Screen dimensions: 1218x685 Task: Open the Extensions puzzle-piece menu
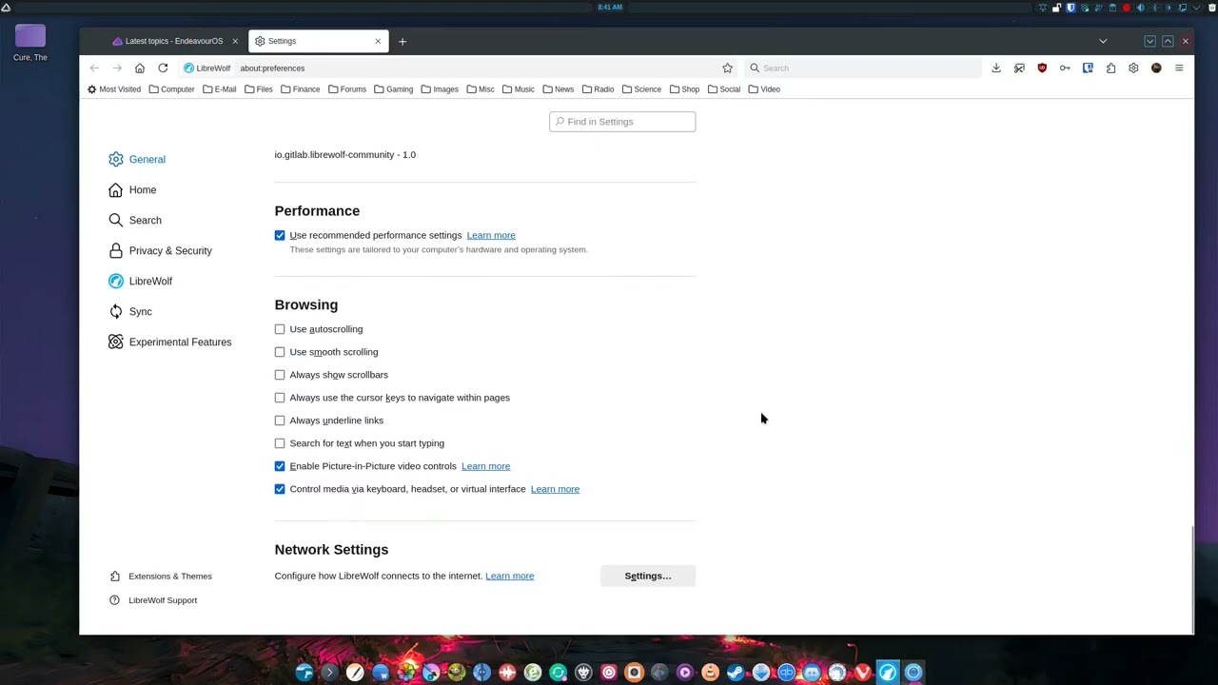[x=1110, y=68]
